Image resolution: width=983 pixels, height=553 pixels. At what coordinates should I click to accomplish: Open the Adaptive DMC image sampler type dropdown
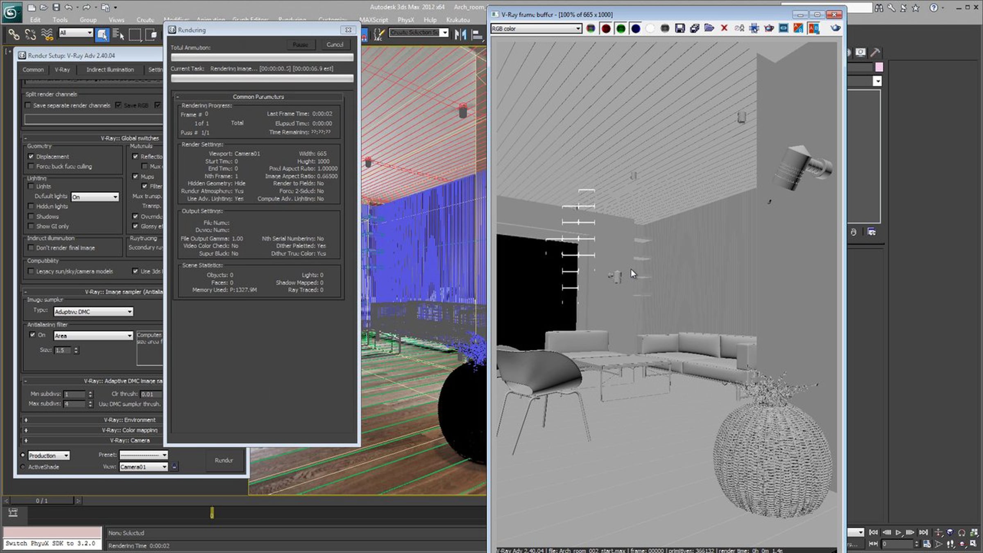93,312
